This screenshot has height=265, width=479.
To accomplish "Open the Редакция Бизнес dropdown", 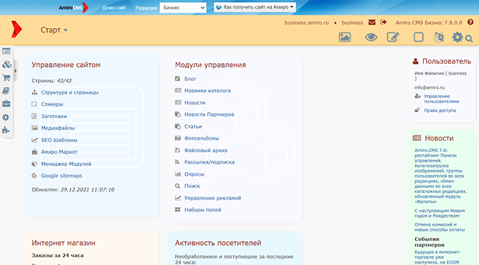I will (183, 7).
